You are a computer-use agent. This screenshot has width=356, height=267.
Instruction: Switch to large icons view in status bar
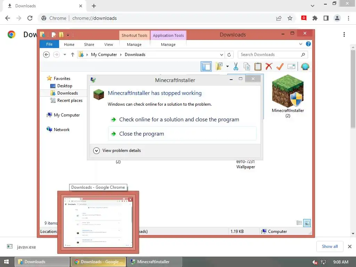307,223
